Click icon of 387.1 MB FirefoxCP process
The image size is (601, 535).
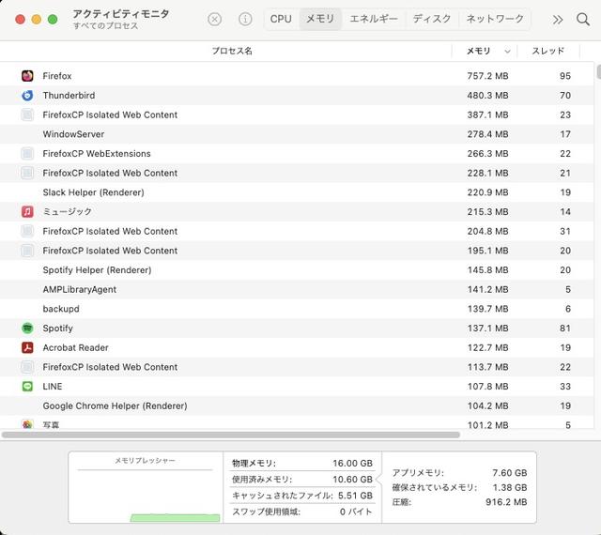coord(27,115)
